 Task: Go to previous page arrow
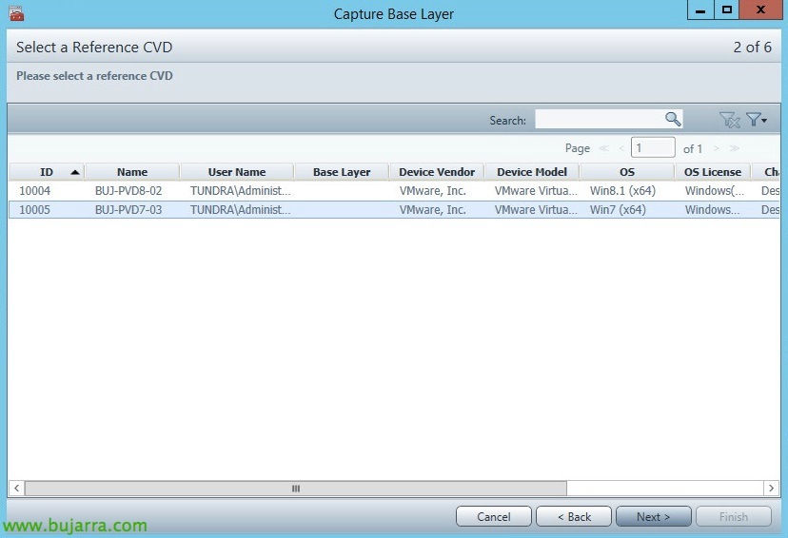[x=621, y=148]
